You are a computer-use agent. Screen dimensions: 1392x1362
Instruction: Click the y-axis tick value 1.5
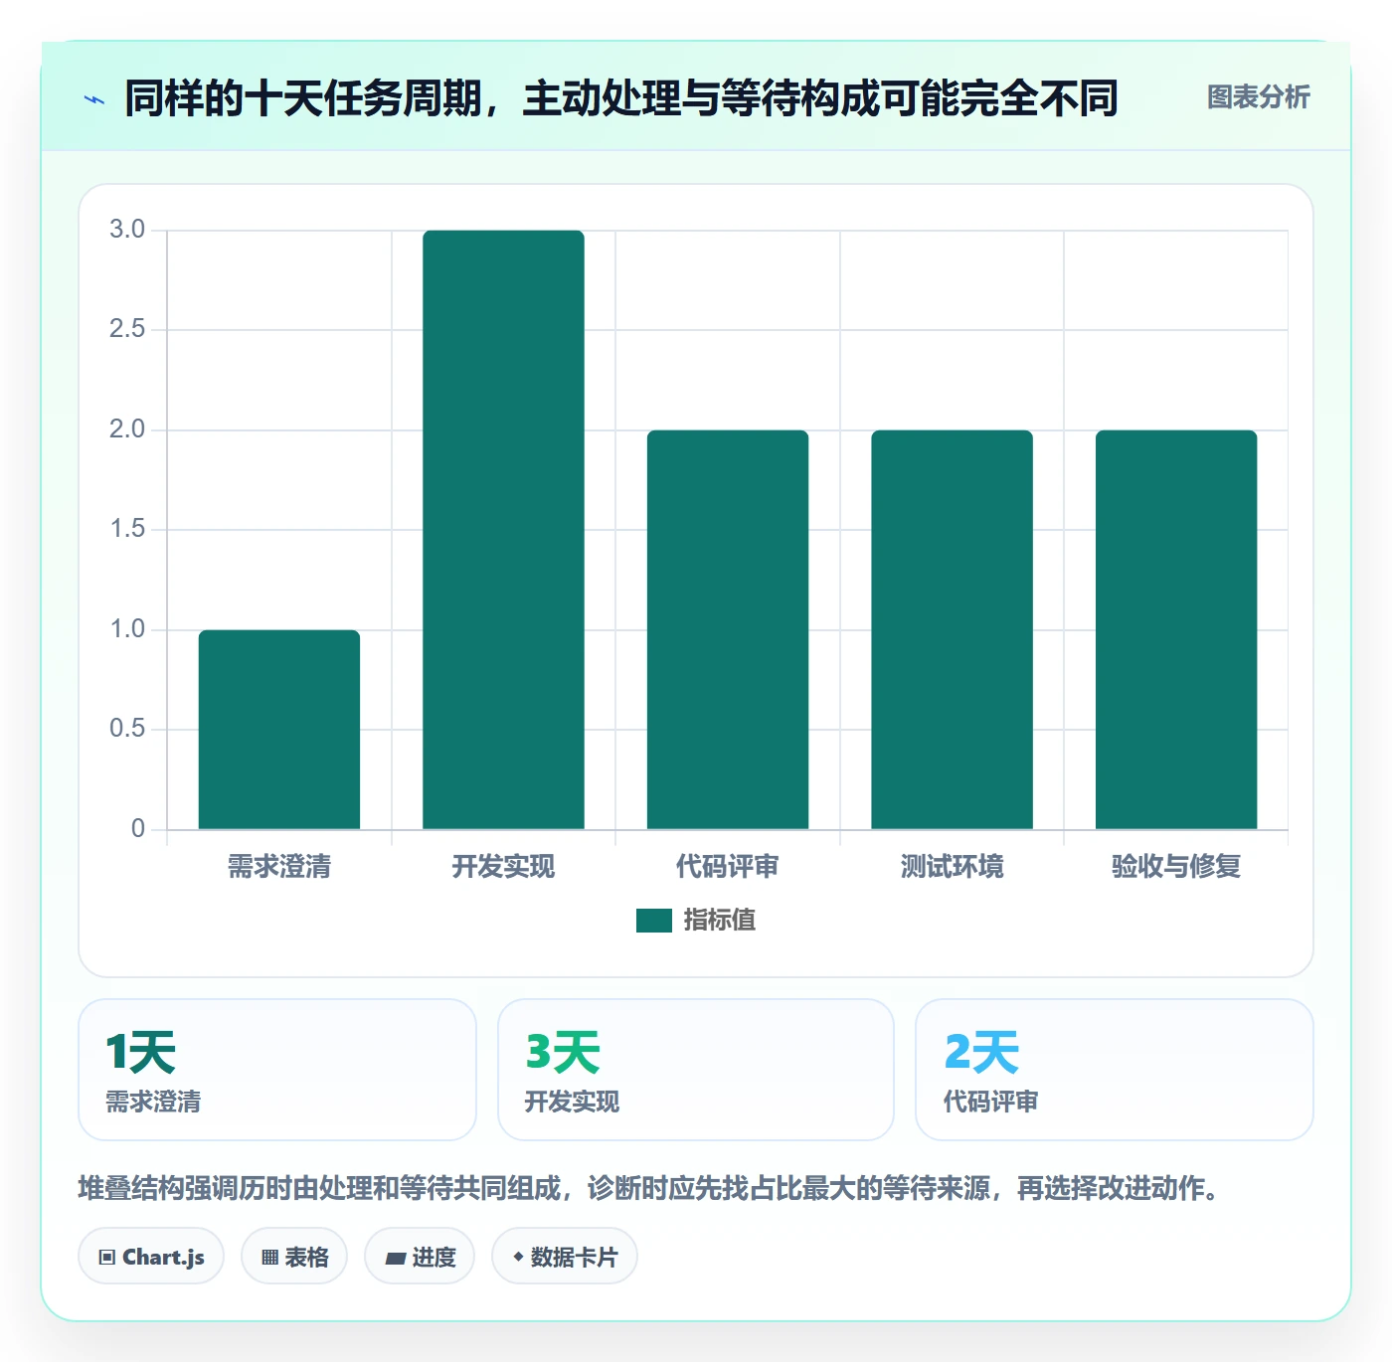[127, 529]
